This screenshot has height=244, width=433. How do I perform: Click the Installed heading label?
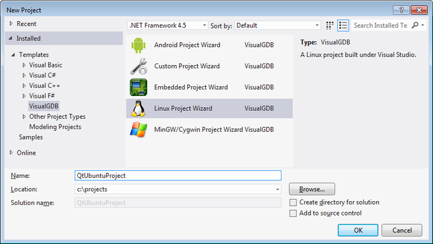(28, 38)
